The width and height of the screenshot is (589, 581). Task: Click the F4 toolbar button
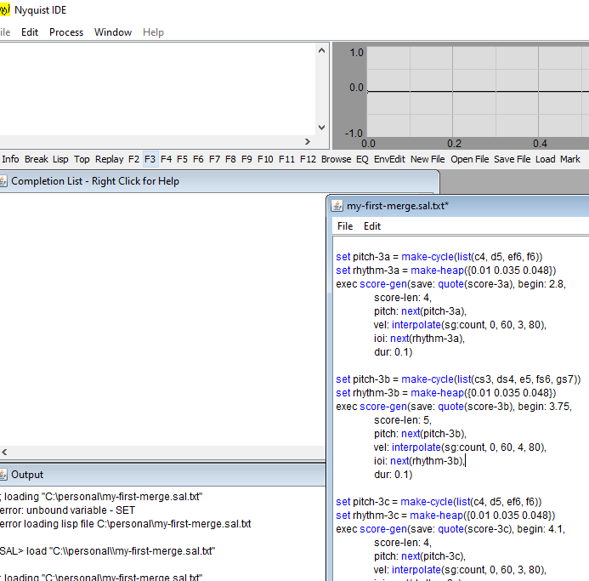166,159
